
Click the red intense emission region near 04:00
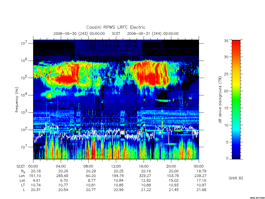(x=66, y=79)
